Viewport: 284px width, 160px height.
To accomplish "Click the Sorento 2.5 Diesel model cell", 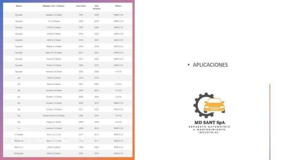I will pyautogui.click(x=54, y=128).
